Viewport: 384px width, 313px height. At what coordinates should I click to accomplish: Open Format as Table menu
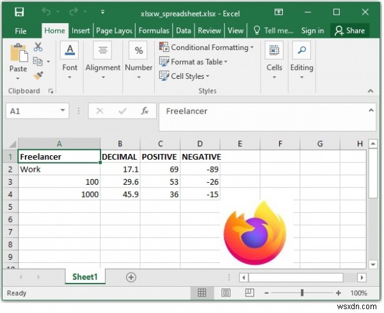click(193, 62)
